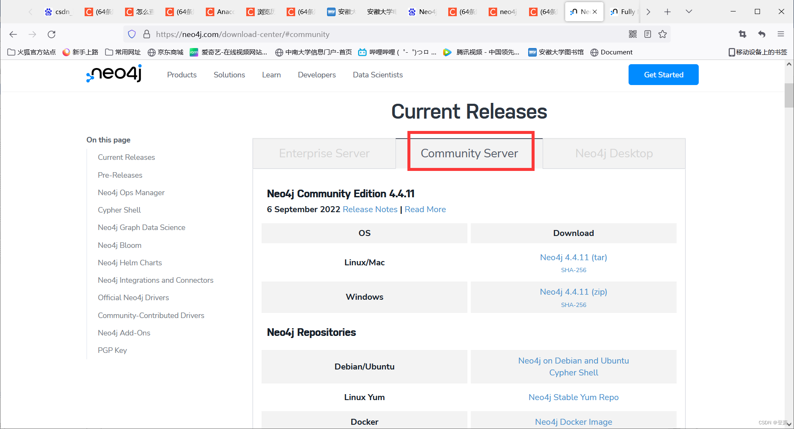Reload the page with the refresh icon

coord(51,34)
